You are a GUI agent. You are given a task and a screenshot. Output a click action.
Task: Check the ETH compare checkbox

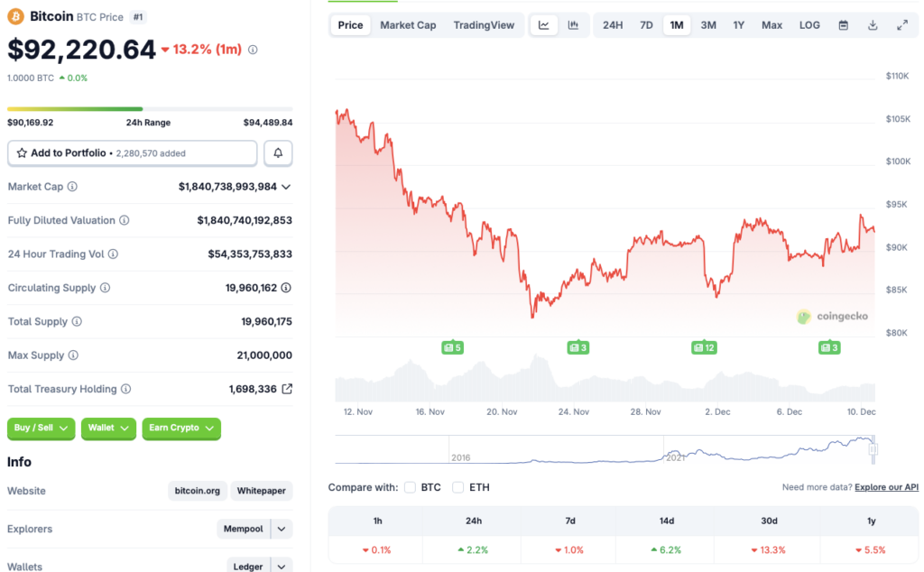[459, 486]
